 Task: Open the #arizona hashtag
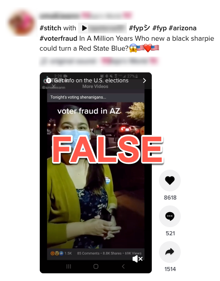(x=183, y=28)
